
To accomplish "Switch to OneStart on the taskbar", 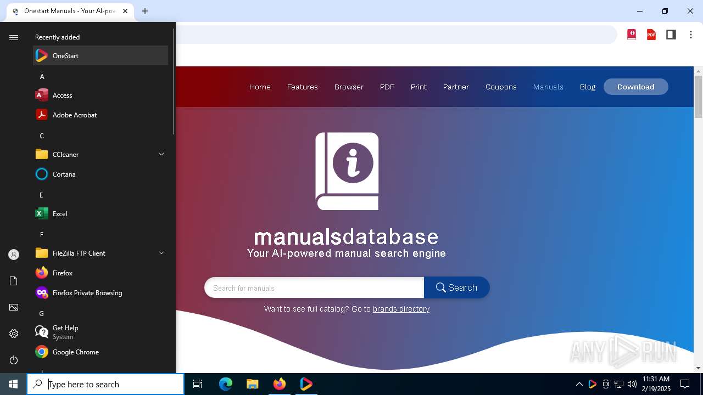I will [306, 384].
